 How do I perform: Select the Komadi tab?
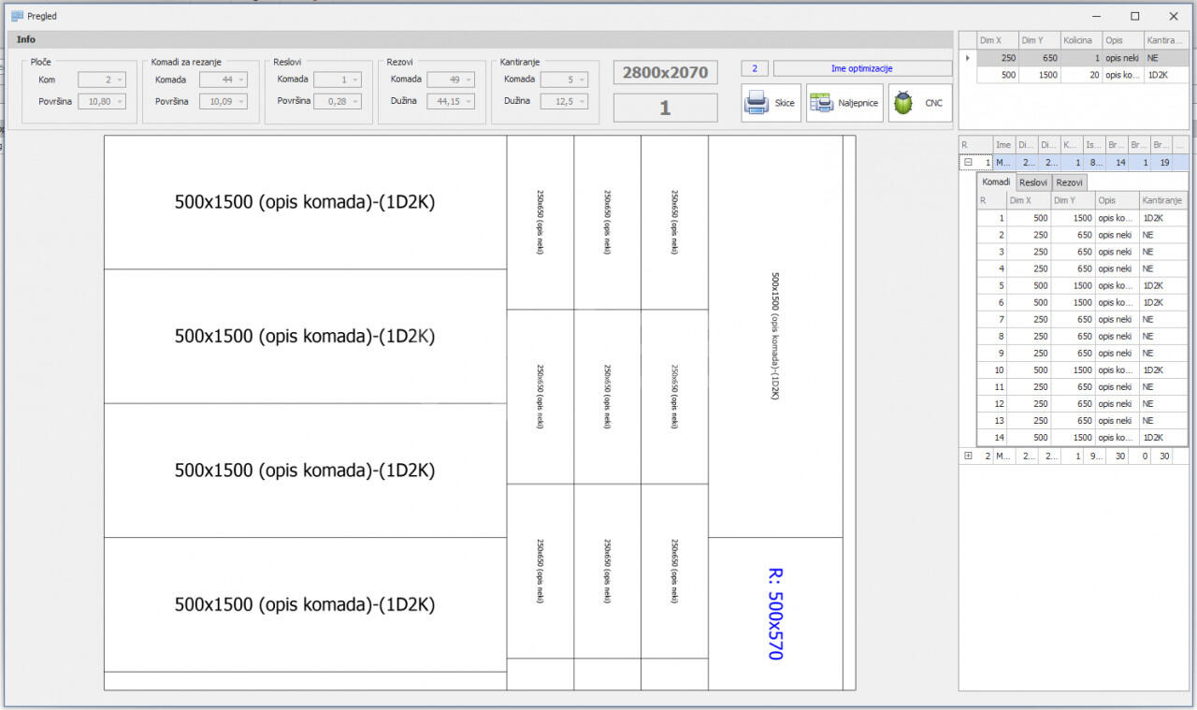pos(996,181)
